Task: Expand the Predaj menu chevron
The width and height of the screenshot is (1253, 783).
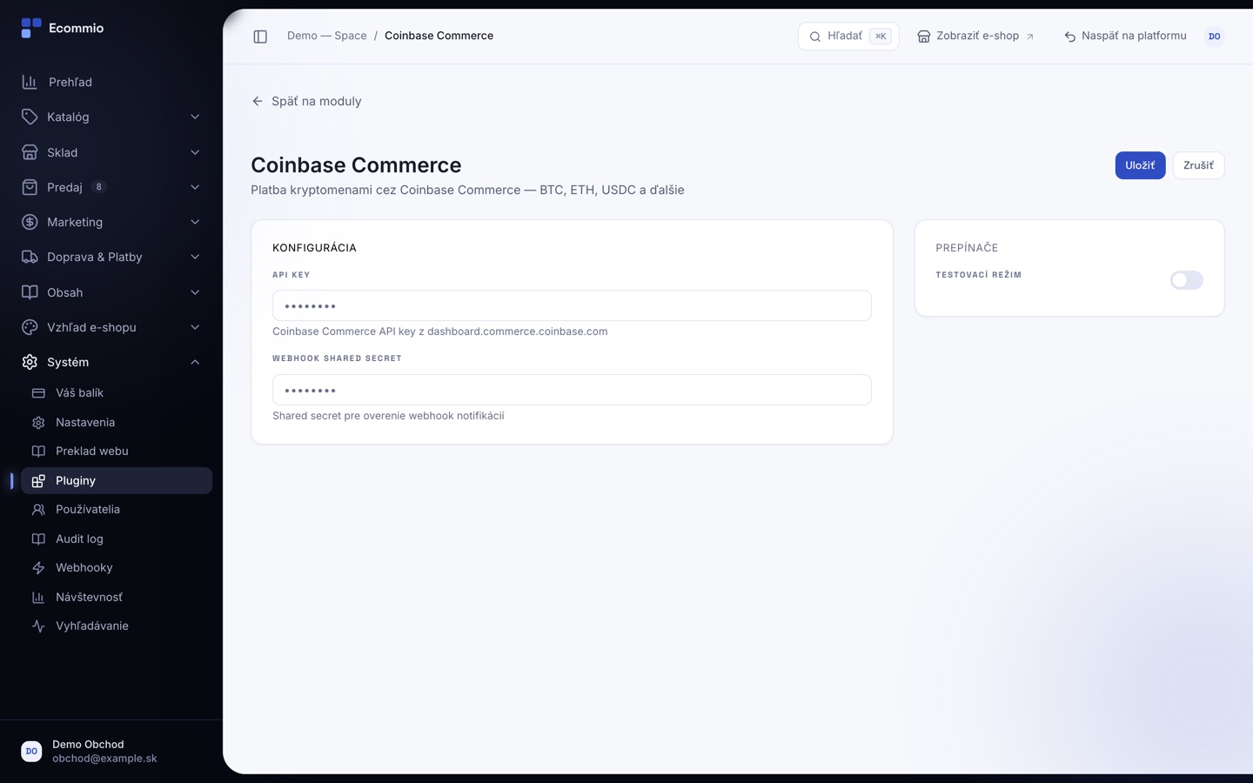Action: point(195,187)
